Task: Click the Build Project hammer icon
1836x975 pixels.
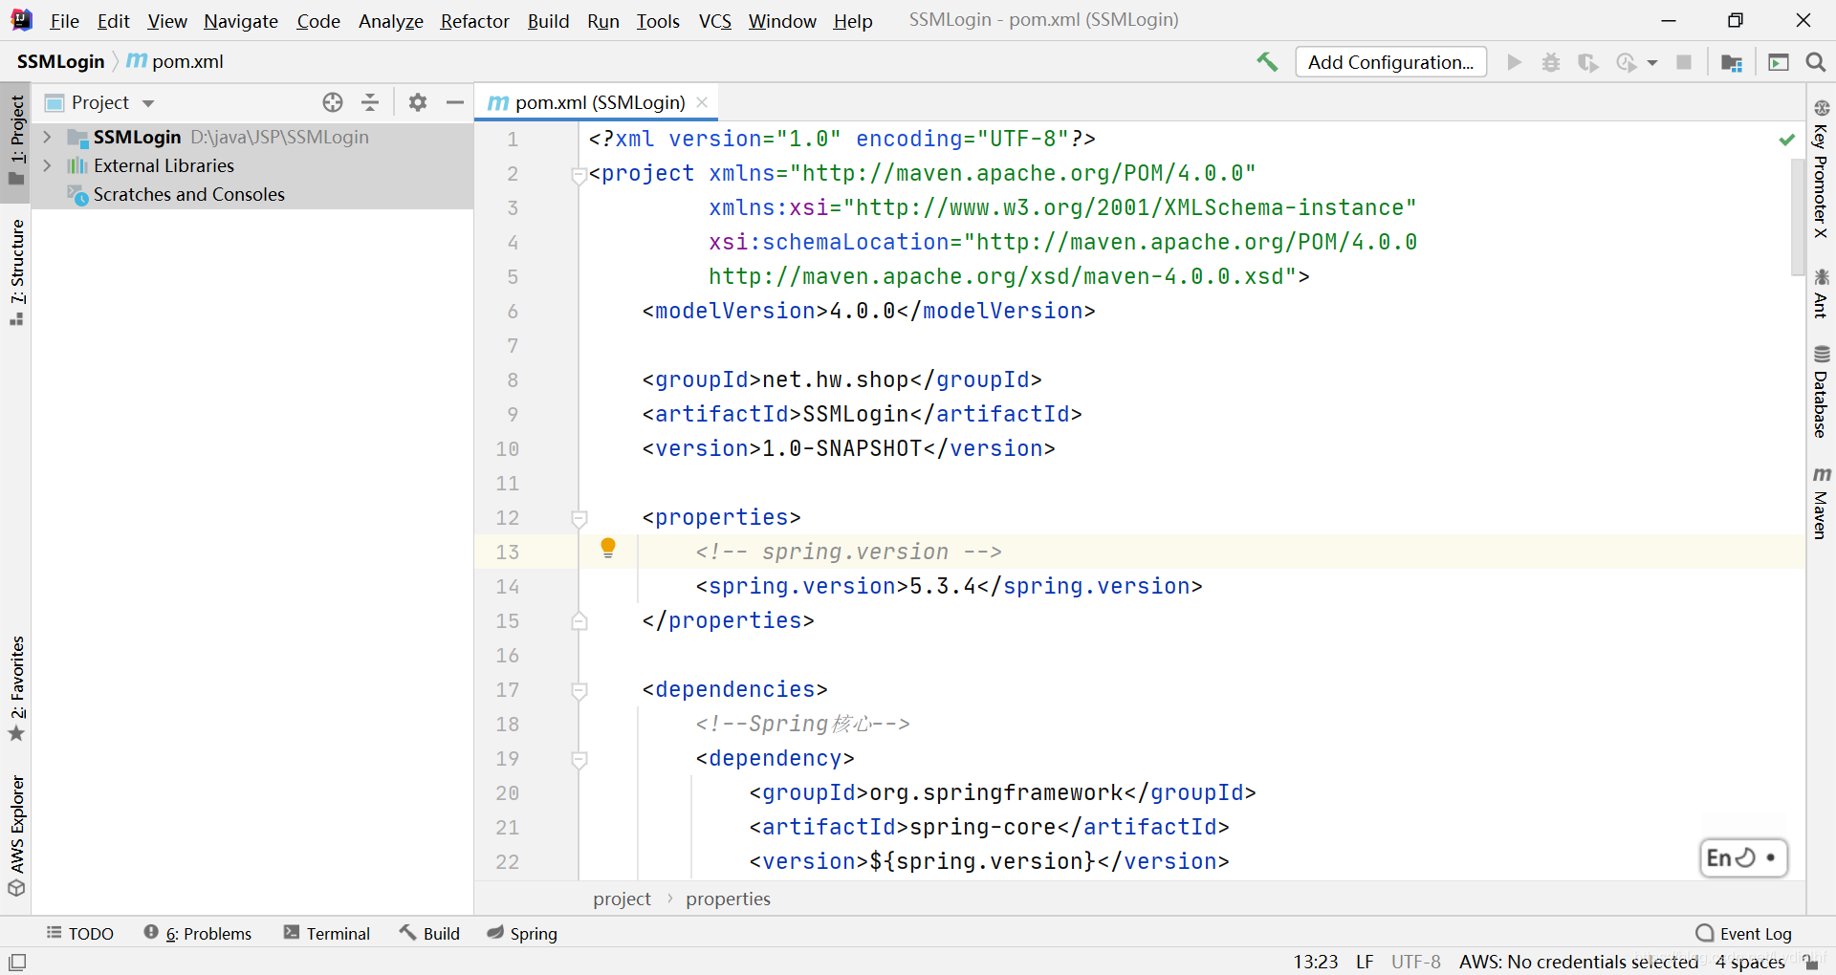Action: pos(1267,62)
